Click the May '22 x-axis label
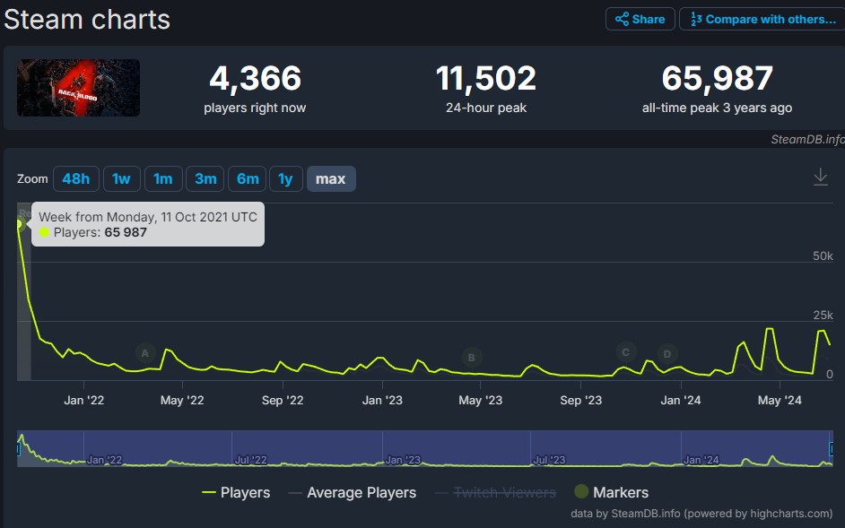The width and height of the screenshot is (845, 528). [x=182, y=401]
